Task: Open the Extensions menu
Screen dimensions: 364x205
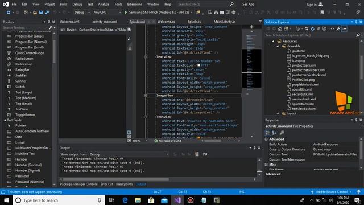Action: click(135, 4)
